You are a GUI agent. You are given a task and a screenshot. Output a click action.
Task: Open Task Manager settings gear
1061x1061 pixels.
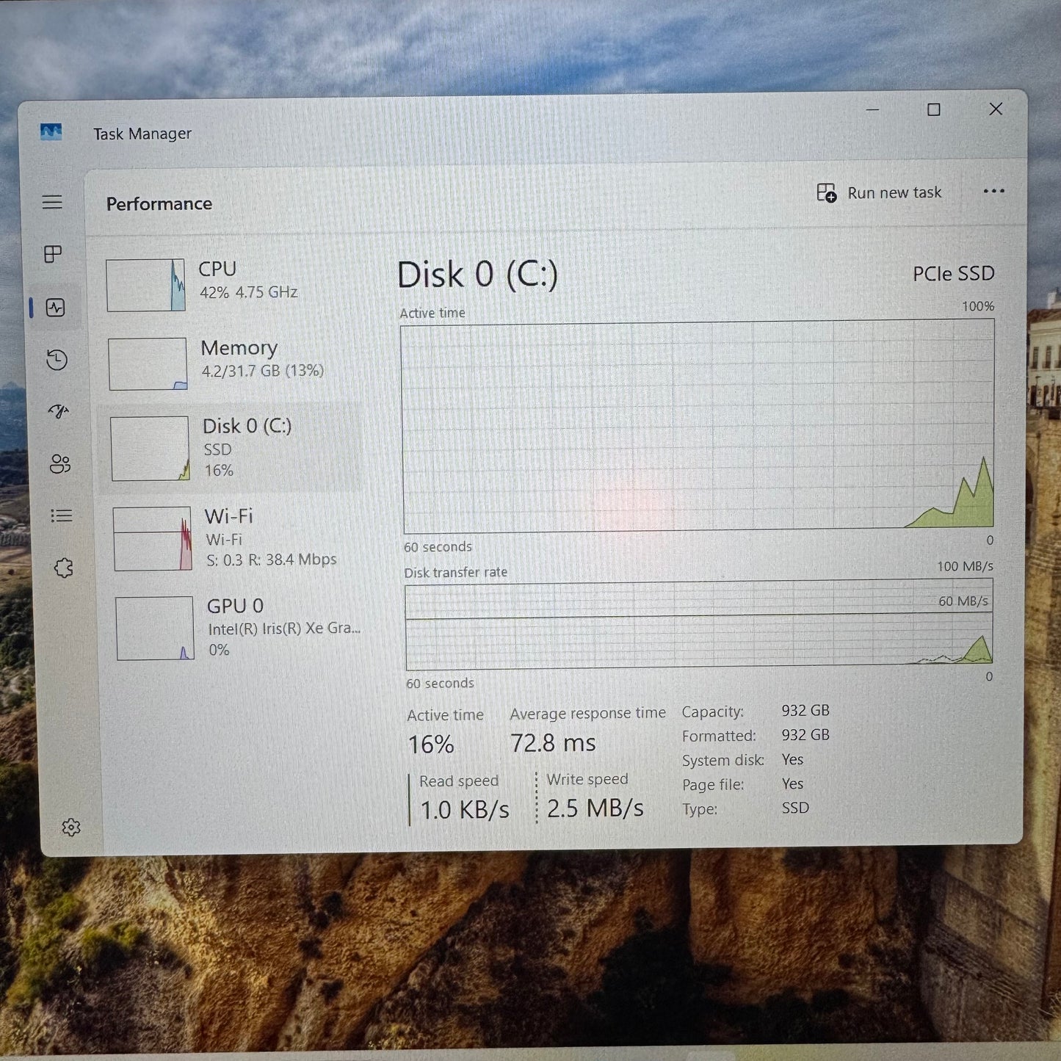(x=71, y=827)
